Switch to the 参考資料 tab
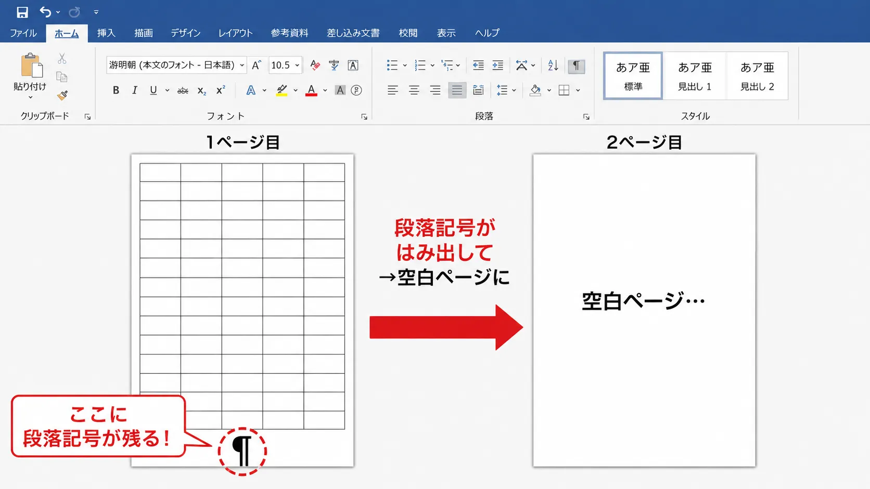This screenshot has width=870, height=489. (x=289, y=33)
